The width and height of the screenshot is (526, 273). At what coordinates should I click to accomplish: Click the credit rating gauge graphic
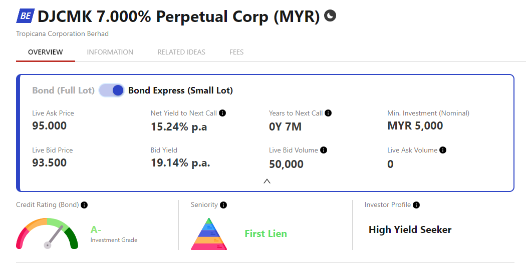[x=47, y=233]
